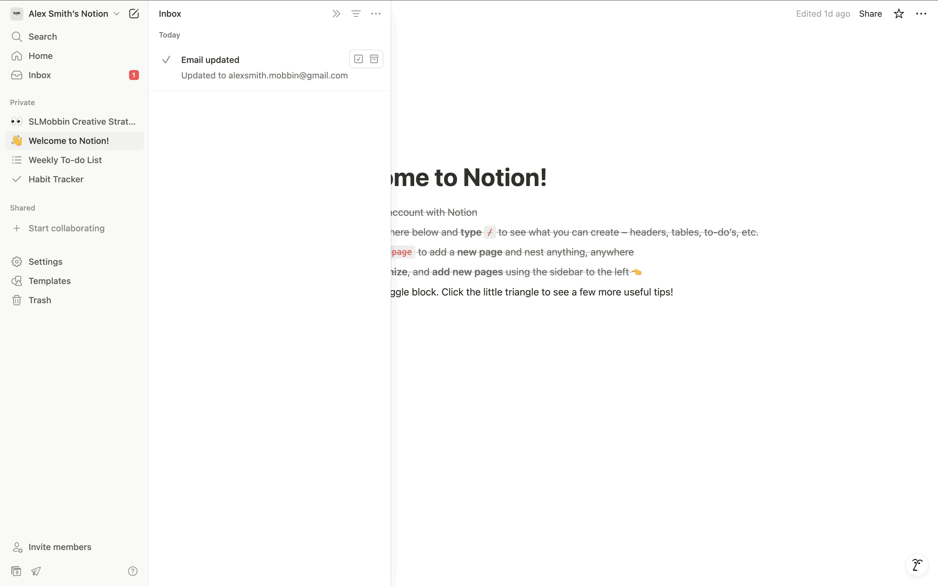The height and width of the screenshot is (586, 938).
Task: Open Templates from the sidebar
Action: click(50, 281)
